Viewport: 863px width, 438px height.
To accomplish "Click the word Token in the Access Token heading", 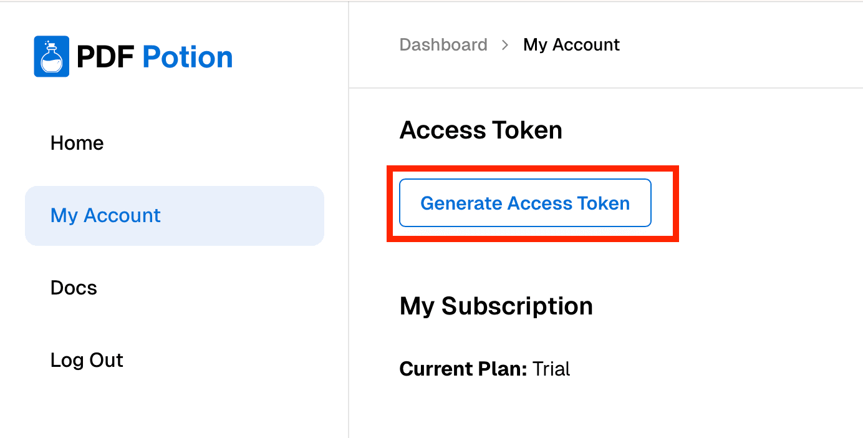I will (527, 130).
